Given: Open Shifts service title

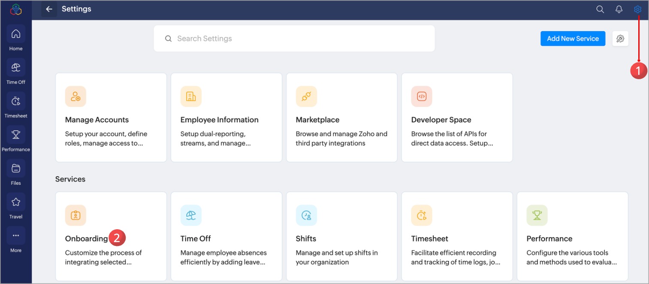Looking at the screenshot, I should [306, 239].
